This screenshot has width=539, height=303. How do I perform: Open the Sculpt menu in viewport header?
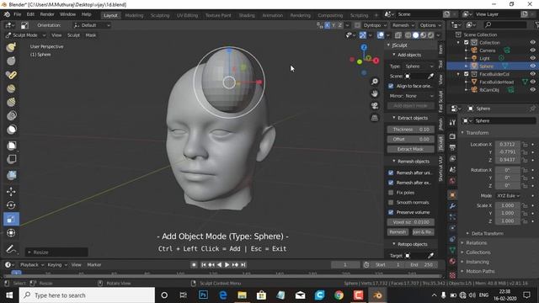pyautogui.click(x=73, y=35)
